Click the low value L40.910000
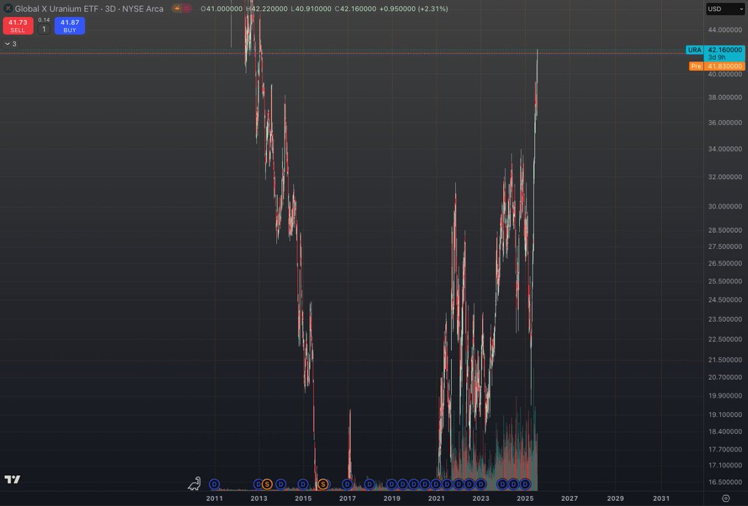 [x=311, y=9]
